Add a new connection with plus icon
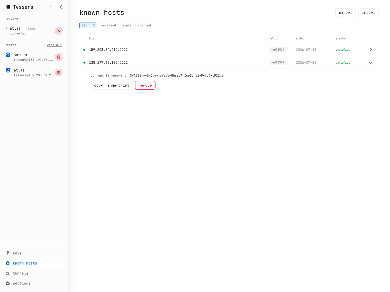The height and width of the screenshot is (292, 390). coord(50,7)
